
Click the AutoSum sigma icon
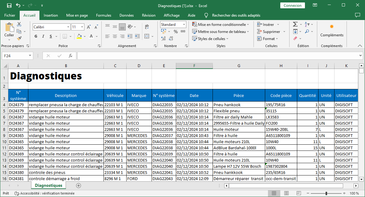click(x=295, y=24)
